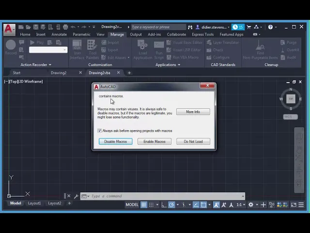
Task: Toggle ortho mode in the status bar
Action: coord(164,205)
